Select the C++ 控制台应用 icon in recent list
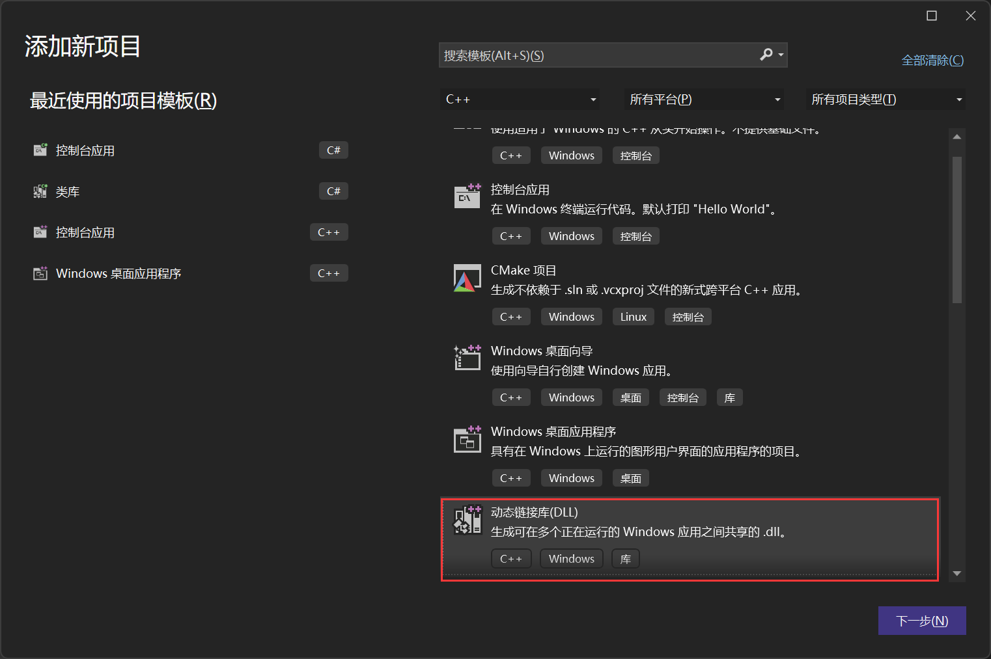Viewport: 991px width, 659px height. (40, 232)
